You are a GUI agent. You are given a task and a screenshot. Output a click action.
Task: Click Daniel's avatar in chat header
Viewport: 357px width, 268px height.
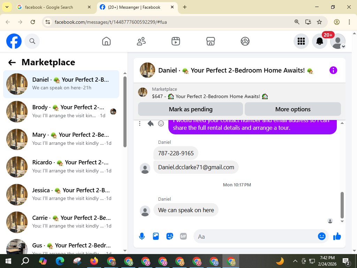147,70
